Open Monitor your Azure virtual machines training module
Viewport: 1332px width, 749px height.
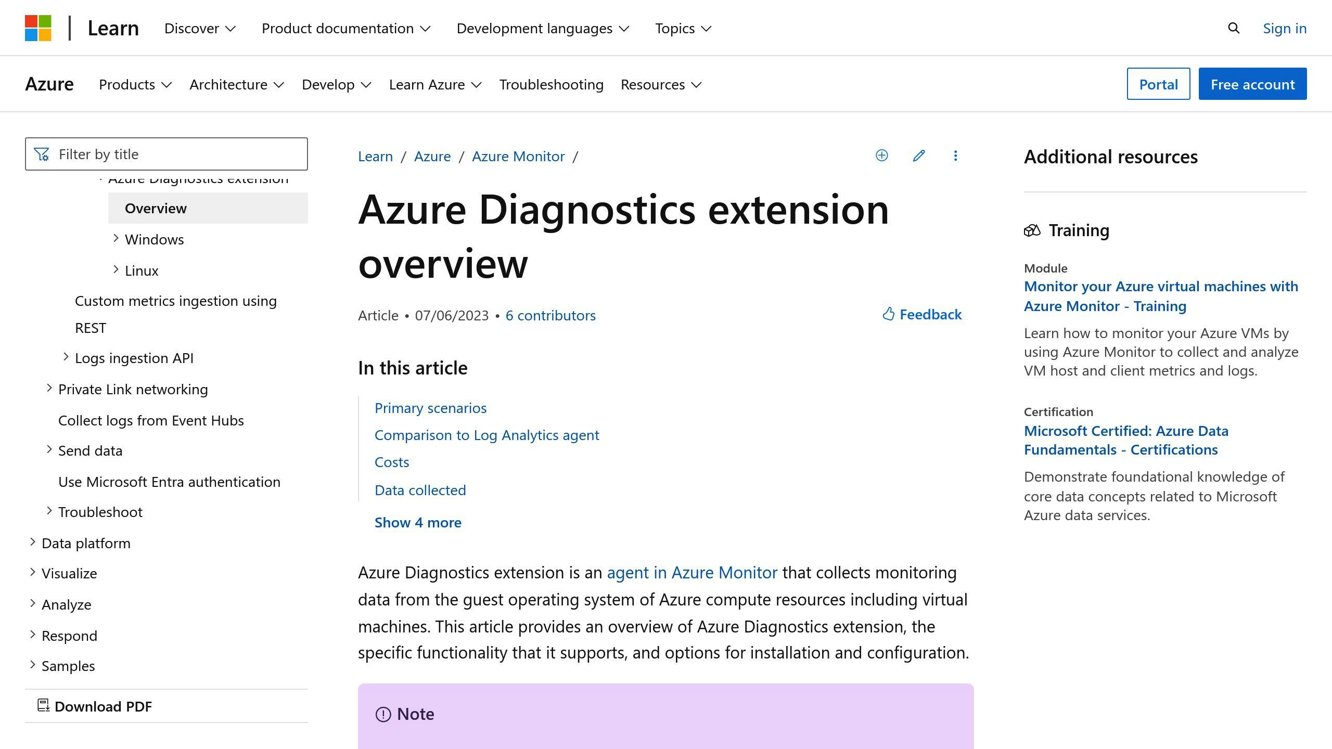click(1161, 296)
